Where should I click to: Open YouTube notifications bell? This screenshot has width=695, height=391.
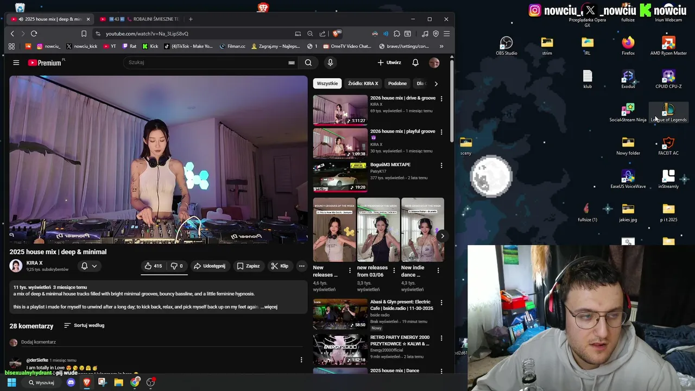(x=415, y=62)
